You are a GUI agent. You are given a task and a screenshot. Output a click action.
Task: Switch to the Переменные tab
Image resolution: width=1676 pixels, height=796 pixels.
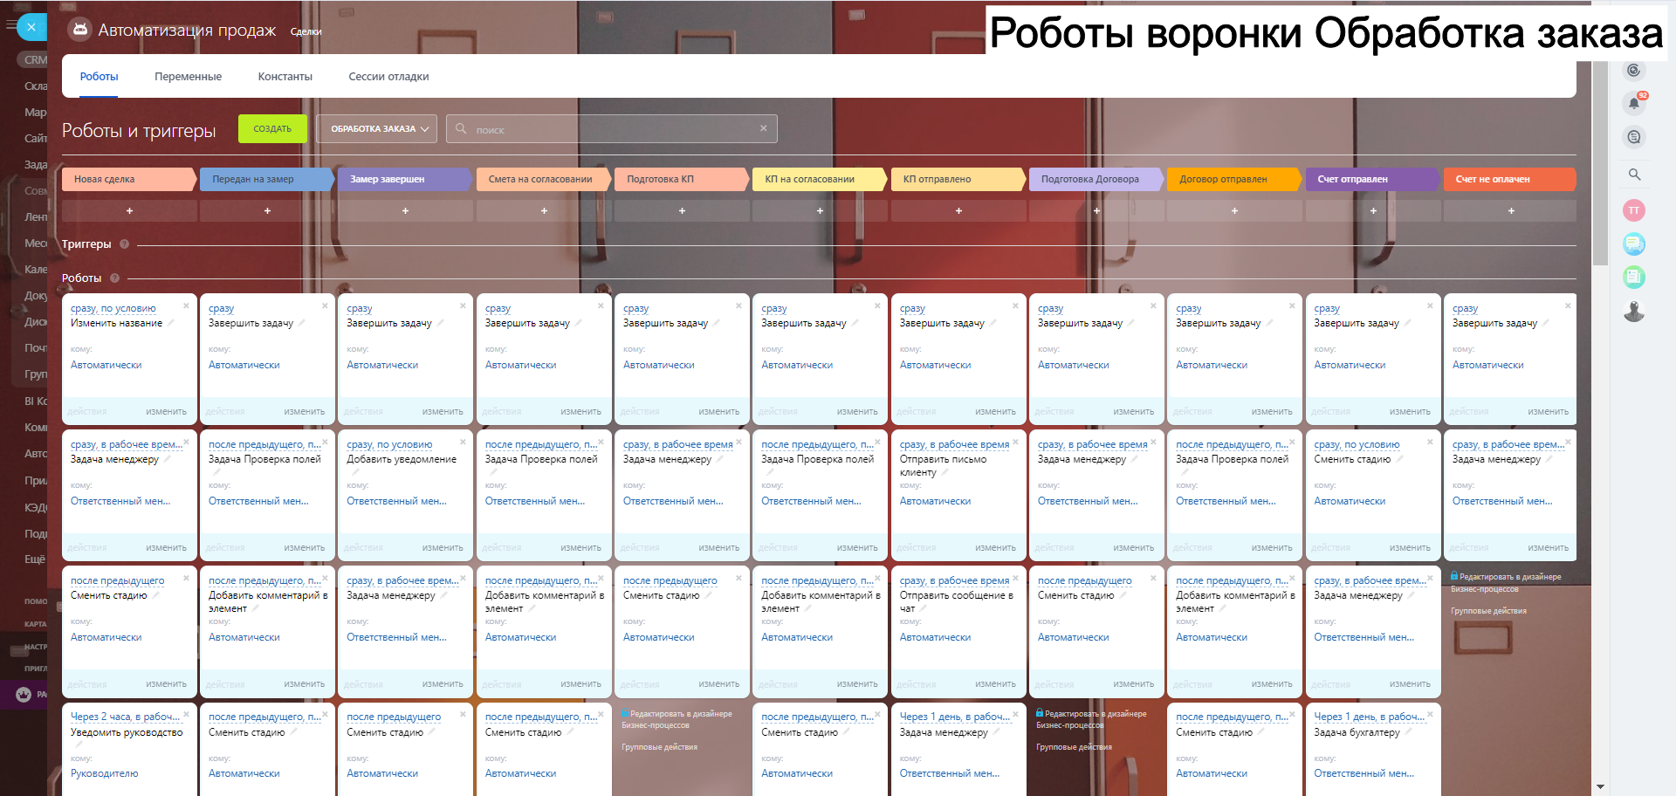click(188, 77)
